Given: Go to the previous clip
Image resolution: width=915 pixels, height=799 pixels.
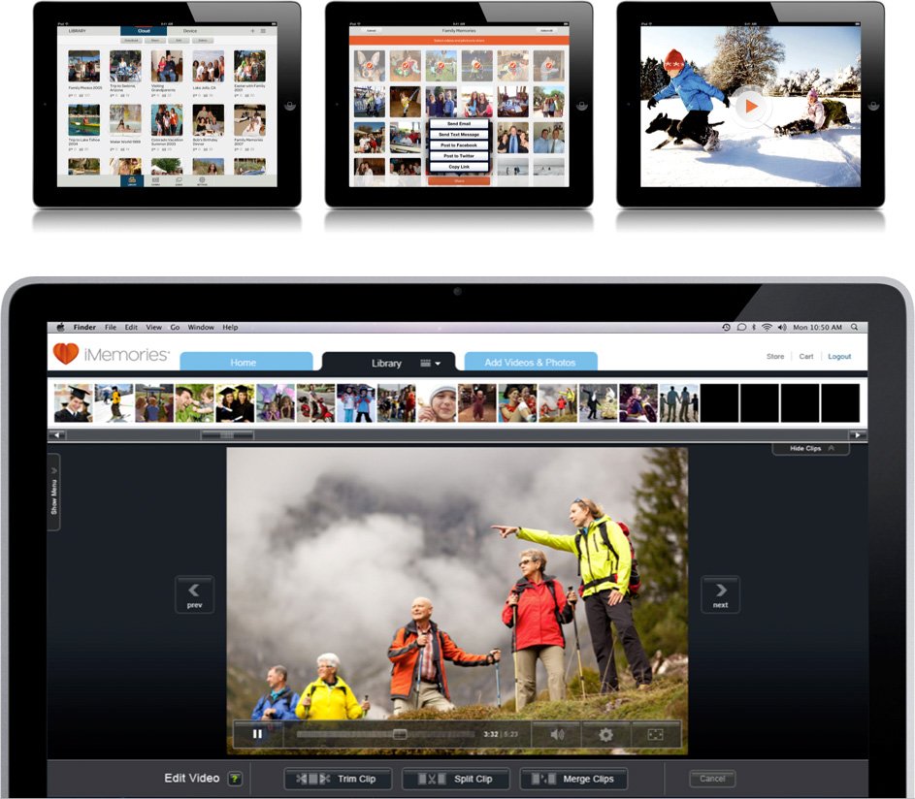Looking at the screenshot, I should pos(194,593).
